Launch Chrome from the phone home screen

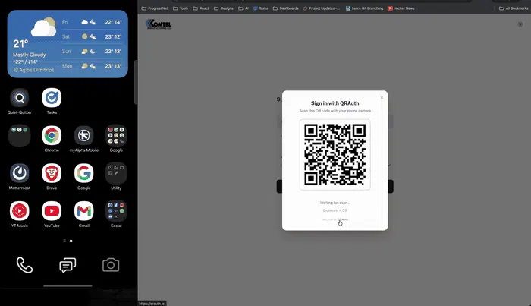click(52, 136)
